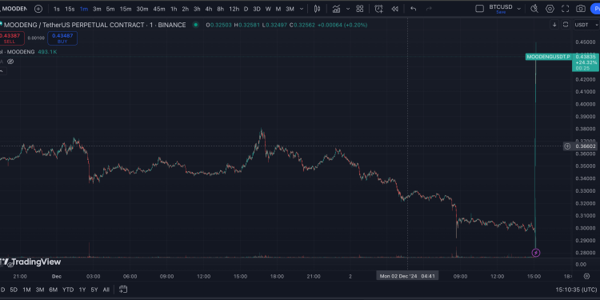Click the down arrow icon beside USDT
Image resolution: width=600 pixels, height=300 pixels.
point(554,25)
